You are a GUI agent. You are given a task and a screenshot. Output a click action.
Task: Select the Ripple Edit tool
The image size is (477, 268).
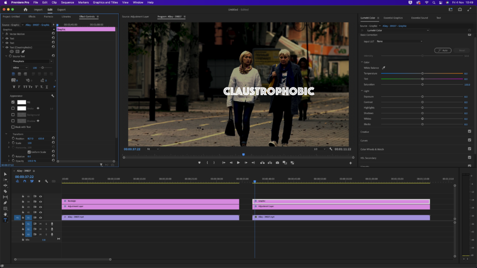(x=5, y=185)
